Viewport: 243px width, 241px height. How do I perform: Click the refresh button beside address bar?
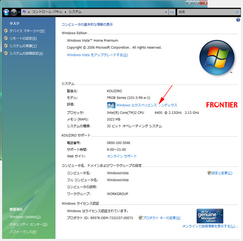[x=172, y=12]
